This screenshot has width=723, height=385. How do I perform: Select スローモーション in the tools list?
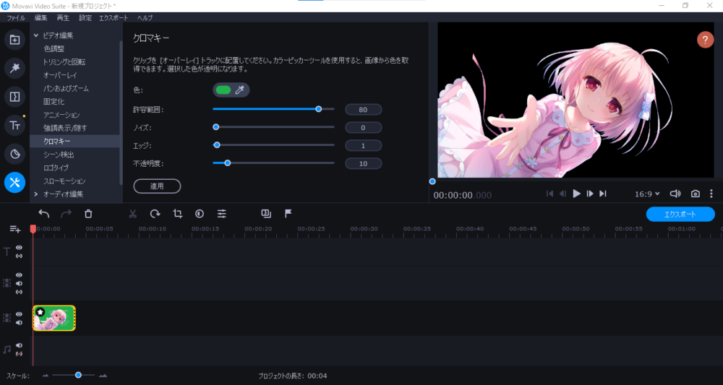pos(64,181)
